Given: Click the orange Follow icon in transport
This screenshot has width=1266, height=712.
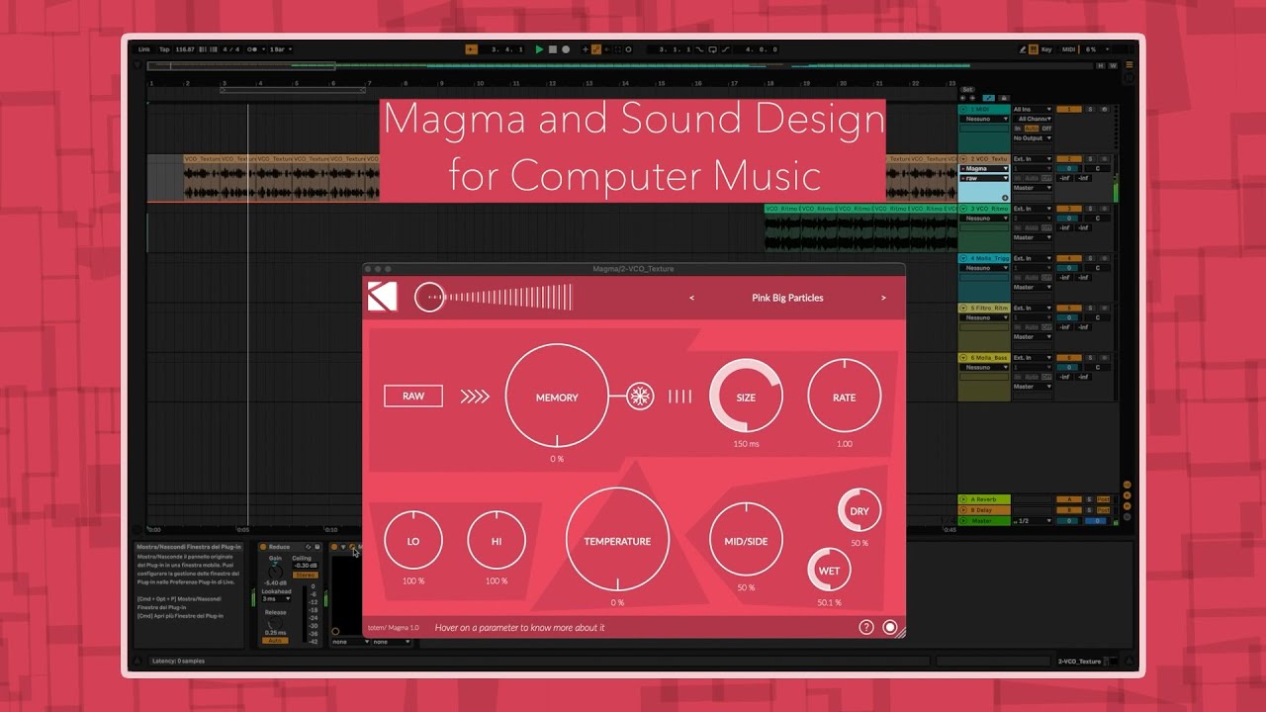Looking at the screenshot, I should click(x=472, y=49).
